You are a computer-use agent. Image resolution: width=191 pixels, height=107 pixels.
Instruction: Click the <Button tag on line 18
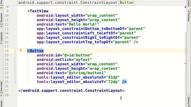point(36,51)
